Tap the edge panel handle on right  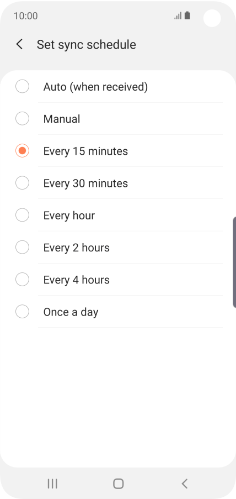[x=234, y=262]
